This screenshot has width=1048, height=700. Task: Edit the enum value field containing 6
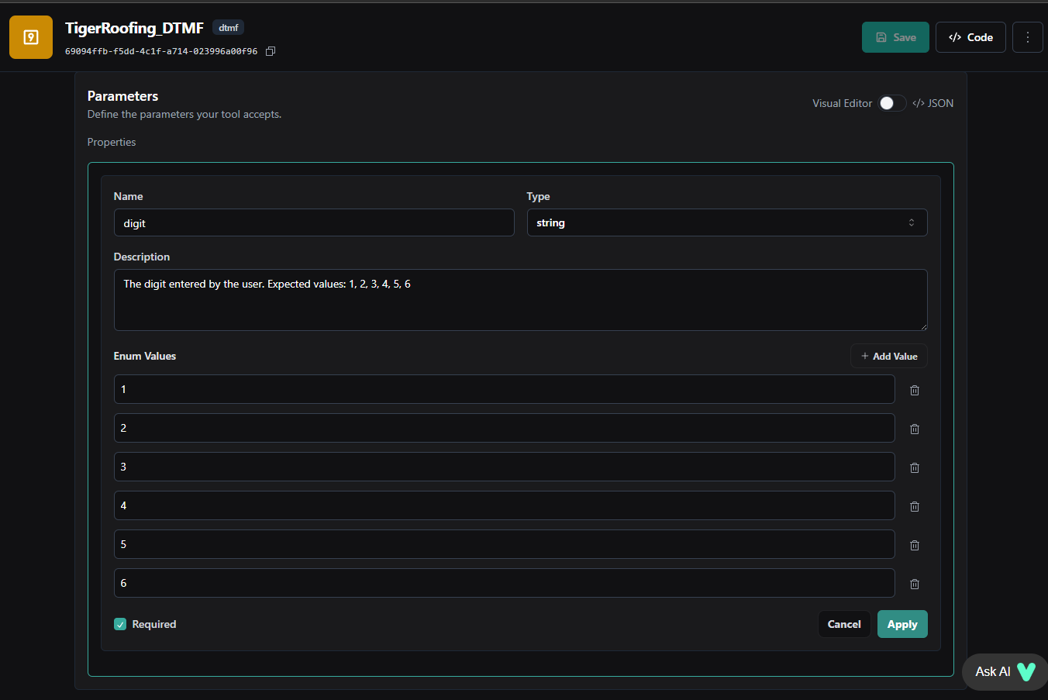[x=505, y=583]
